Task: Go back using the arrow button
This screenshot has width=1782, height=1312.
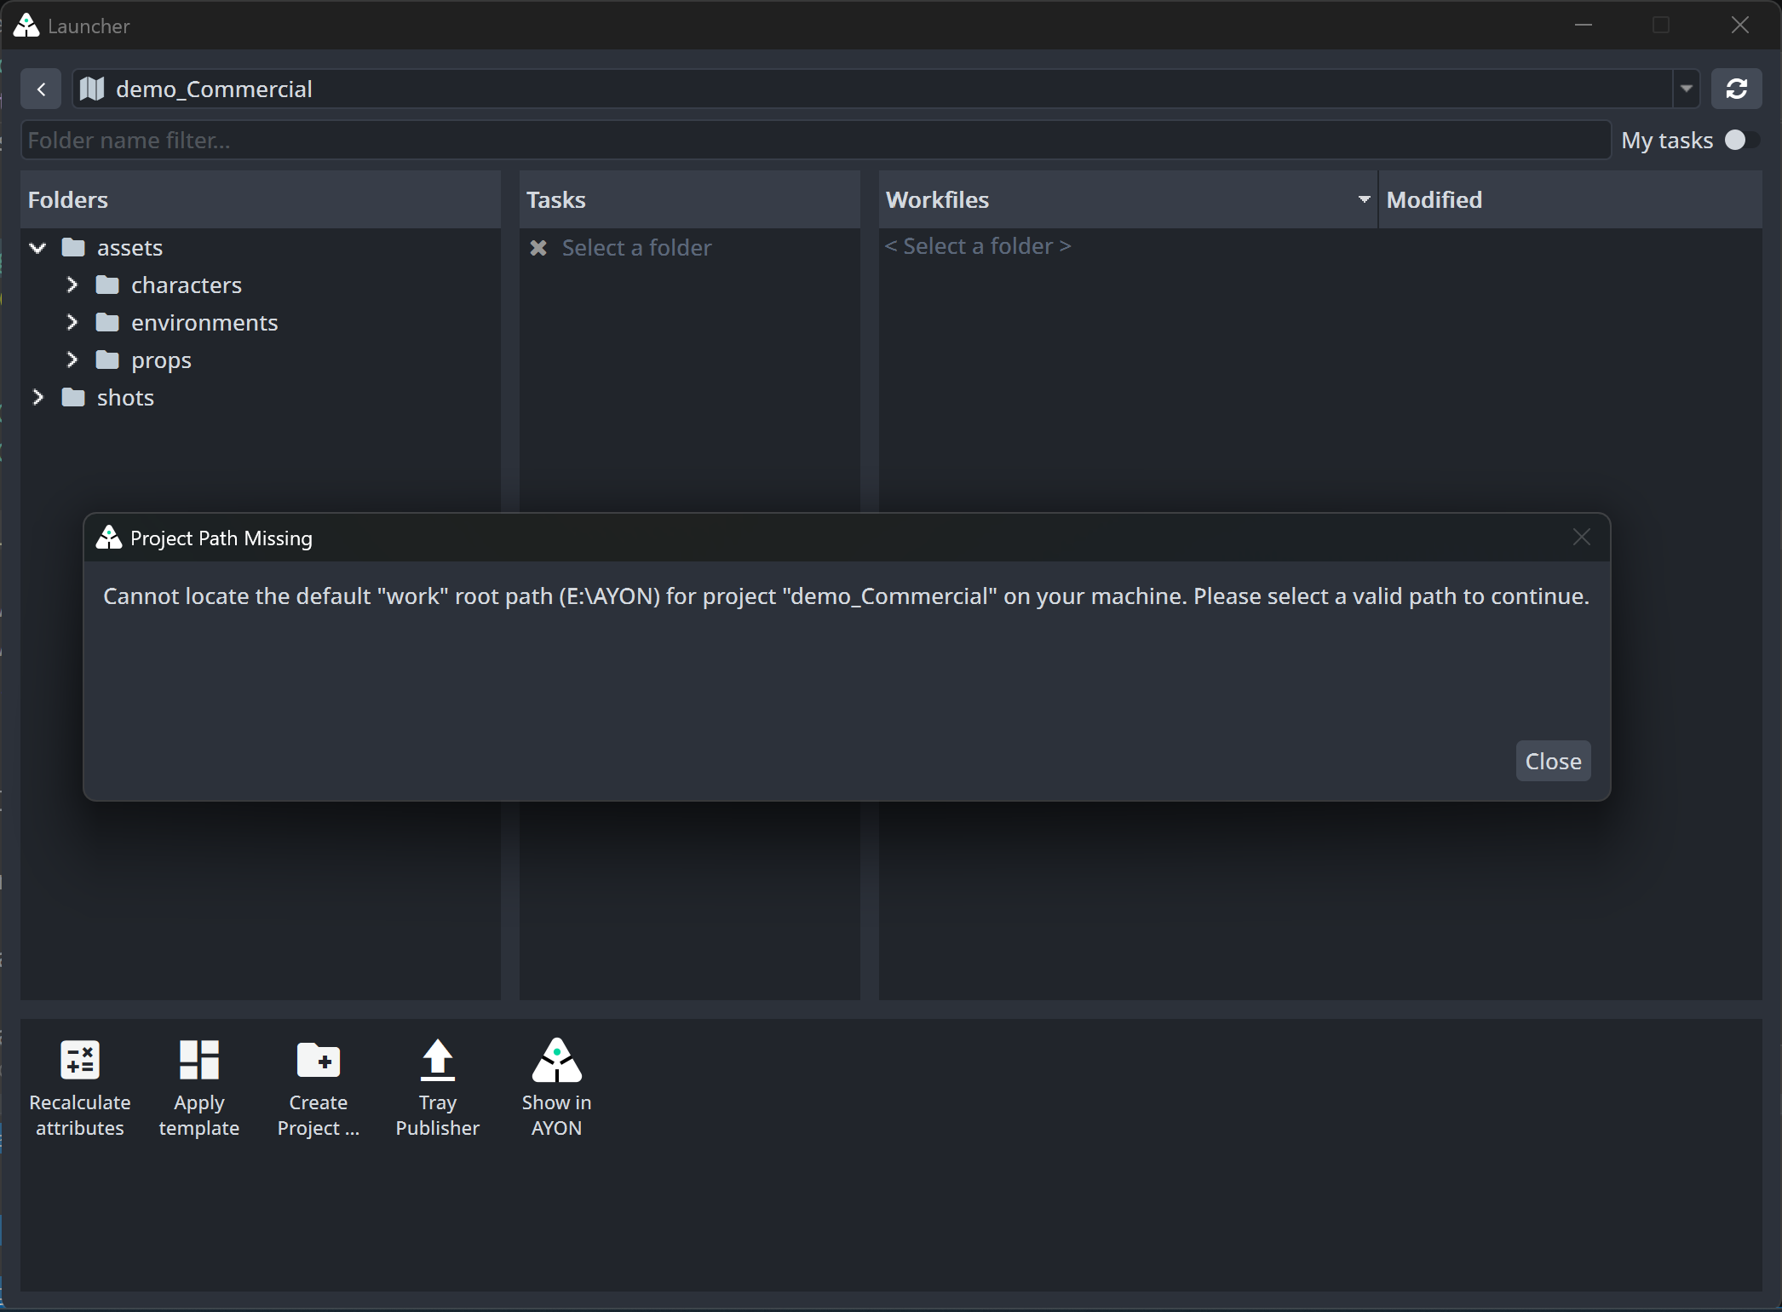Action: pos(41,89)
